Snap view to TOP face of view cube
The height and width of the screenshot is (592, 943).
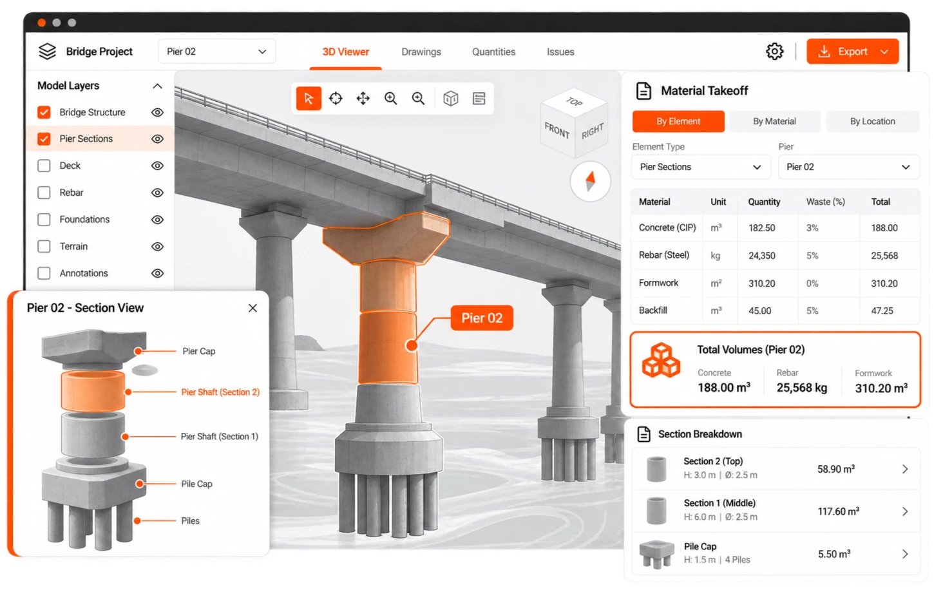point(574,102)
